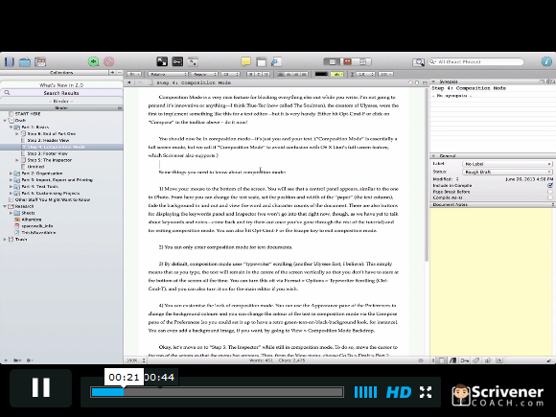
Task: Click the video progress bar
Action: (217, 392)
